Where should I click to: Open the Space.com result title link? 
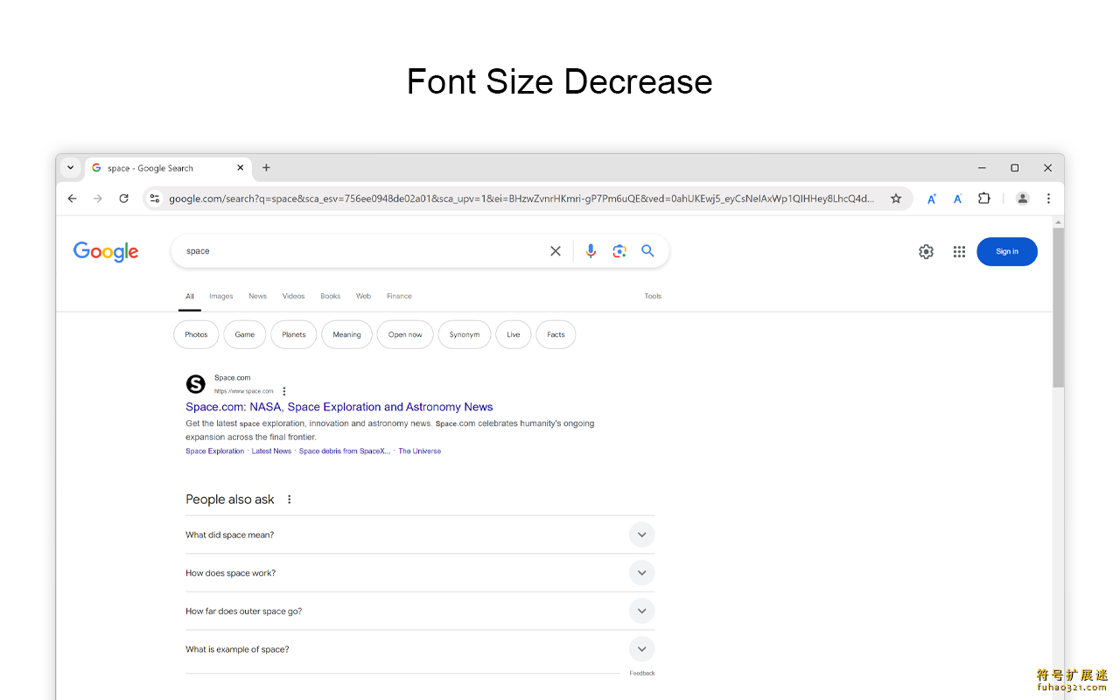point(339,407)
